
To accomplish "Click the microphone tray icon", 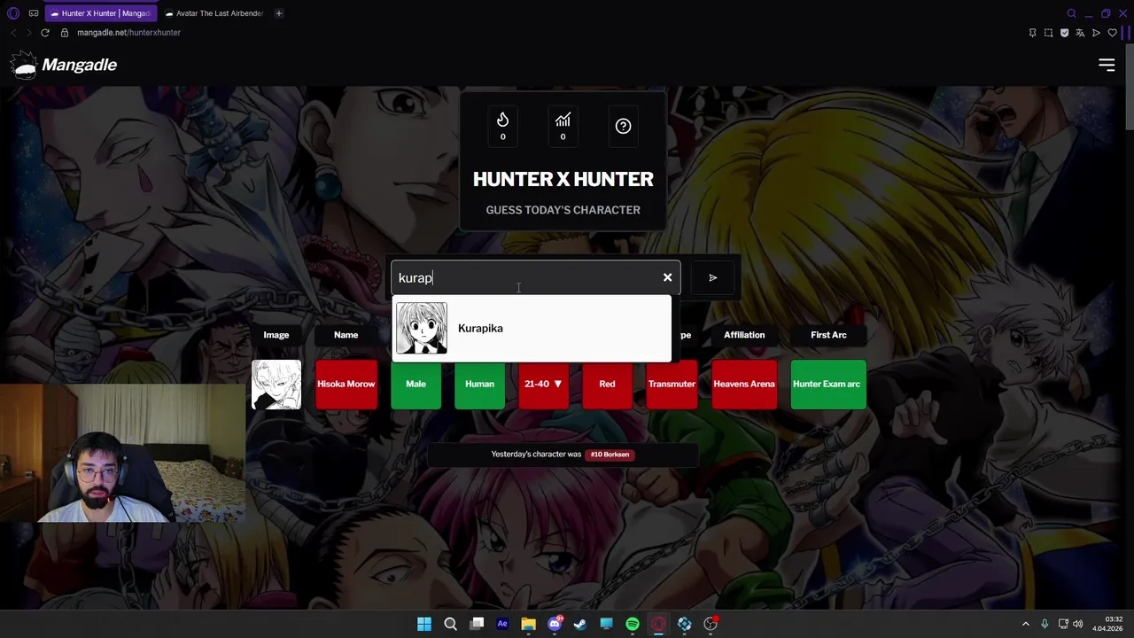I will coord(1045,624).
